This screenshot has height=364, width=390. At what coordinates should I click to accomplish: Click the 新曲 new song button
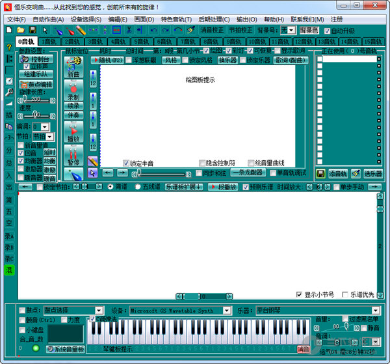pyautogui.click(x=73, y=67)
